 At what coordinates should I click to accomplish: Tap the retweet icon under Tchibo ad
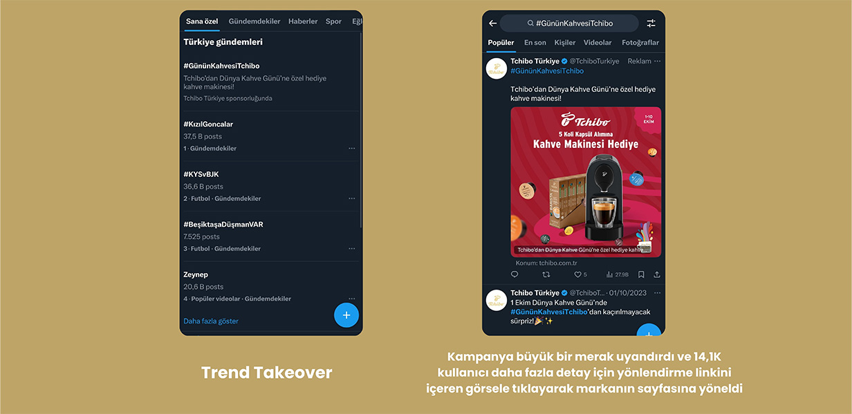point(546,274)
